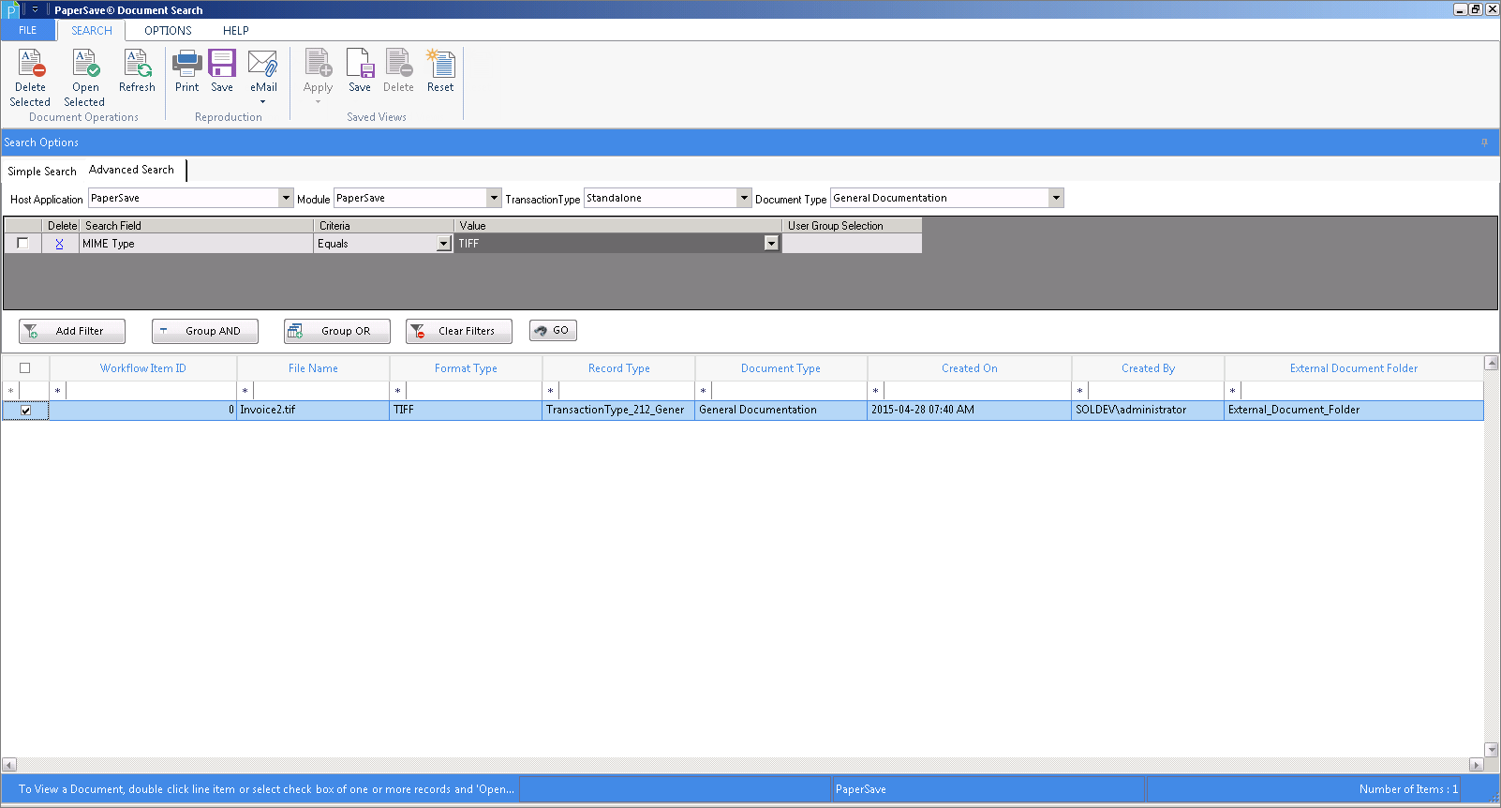Expand the Value TIFF dropdown
Image resolution: width=1501 pixels, height=808 pixels.
pos(771,244)
